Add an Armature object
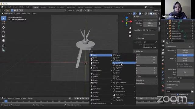 click(101, 74)
